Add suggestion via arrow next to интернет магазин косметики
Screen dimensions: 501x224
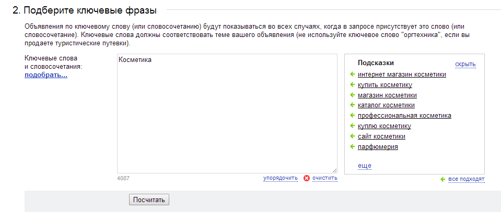[353, 74]
